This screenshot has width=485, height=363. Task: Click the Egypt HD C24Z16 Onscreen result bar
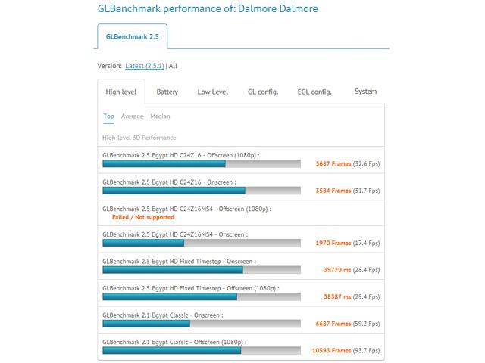[202, 191]
